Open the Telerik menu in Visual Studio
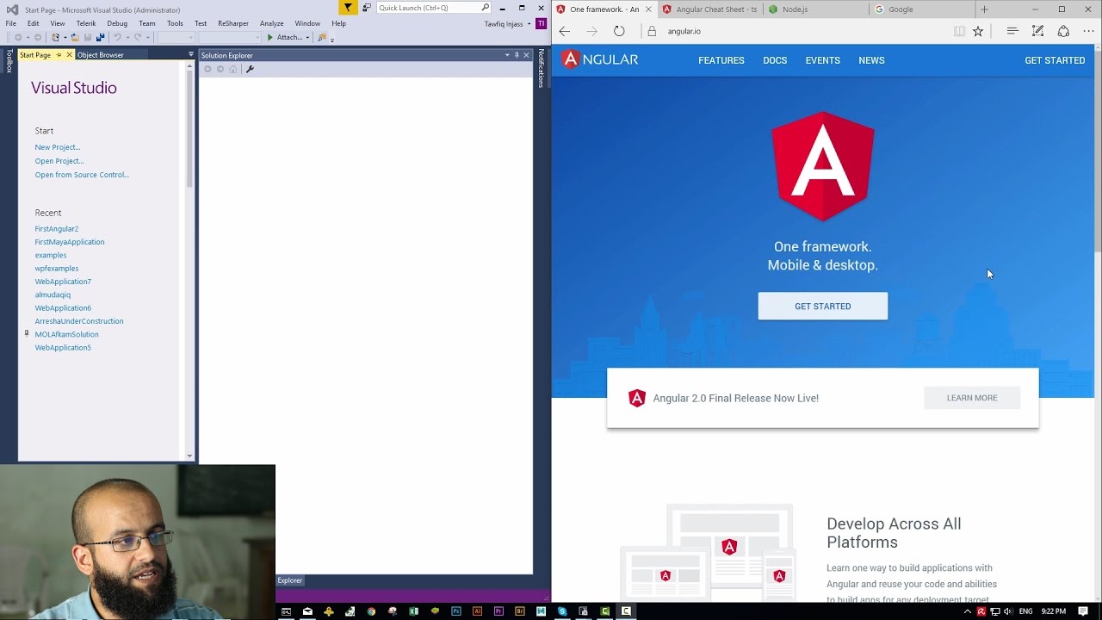This screenshot has width=1102, height=620. coord(86,23)
